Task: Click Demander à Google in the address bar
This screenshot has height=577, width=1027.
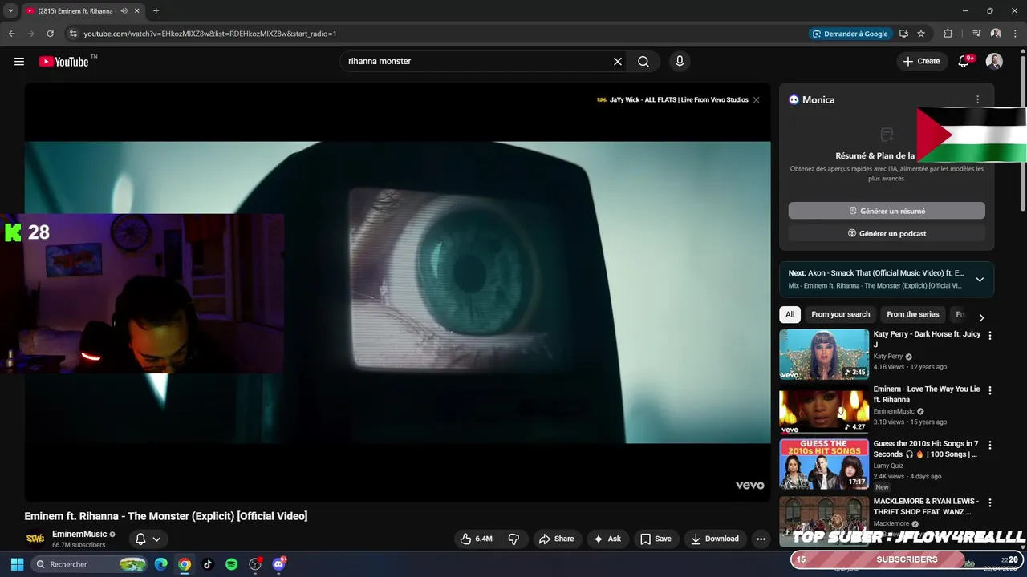Action: point(850,34)
